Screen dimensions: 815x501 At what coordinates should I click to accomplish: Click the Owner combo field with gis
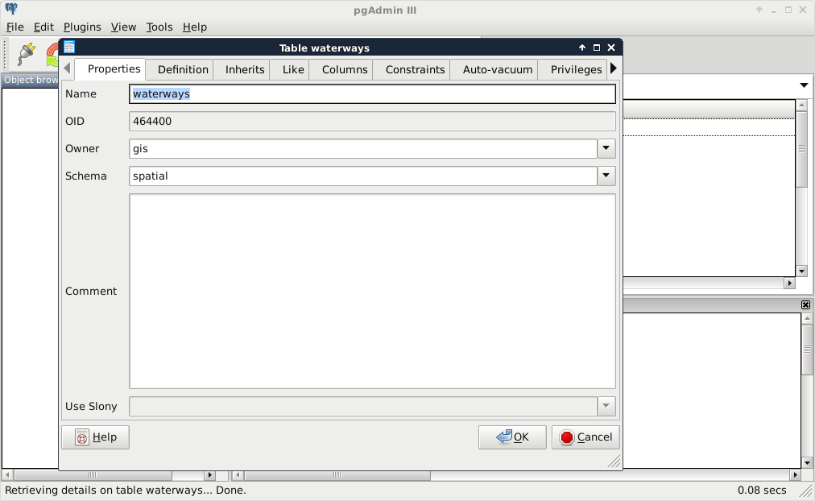362,149
